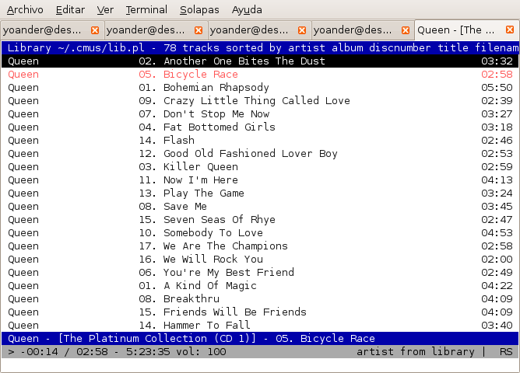This screenshot has width=520, height=373.
Task: Select track Good Old Fashioned Lover Boy
Action: pyautogui.click(x=260, y=154)
